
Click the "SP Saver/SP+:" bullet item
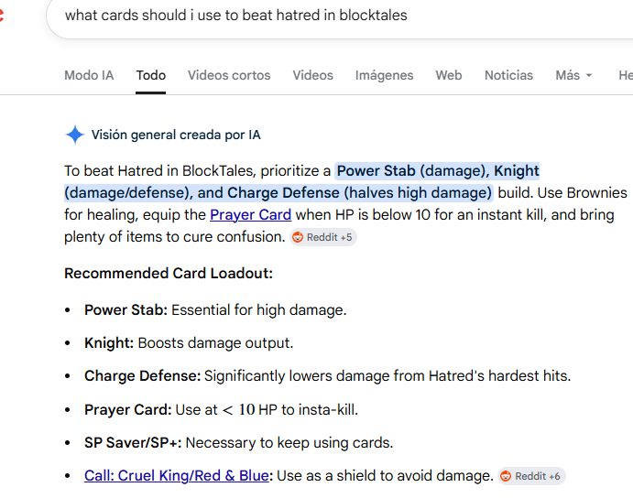pyautogui.click(x=133, y=443)
